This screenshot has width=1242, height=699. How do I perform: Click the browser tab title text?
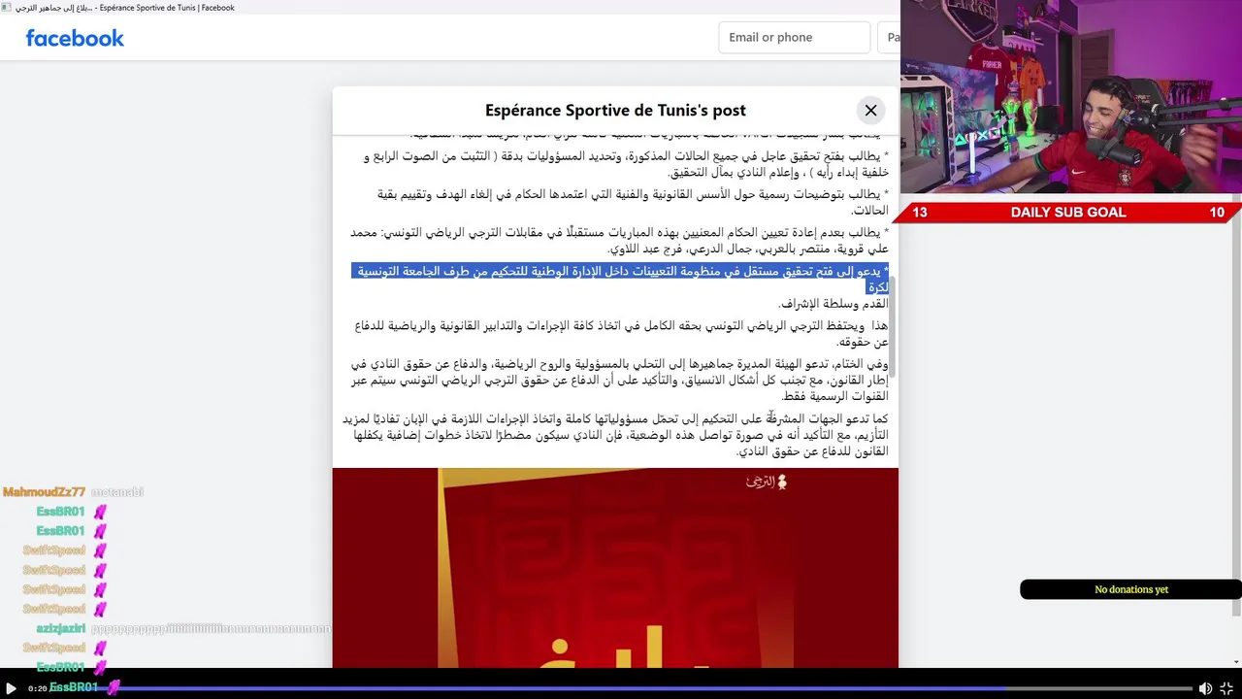pyautogui.click(x=124, y=8)
